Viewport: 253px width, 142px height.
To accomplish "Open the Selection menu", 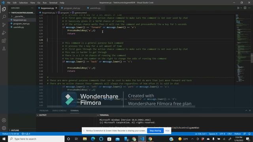I will pos(23,3).
